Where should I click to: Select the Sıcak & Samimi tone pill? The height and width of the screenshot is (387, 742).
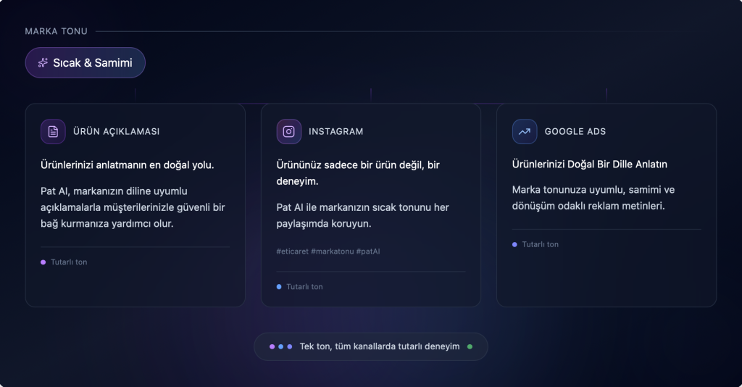point(86,63)
